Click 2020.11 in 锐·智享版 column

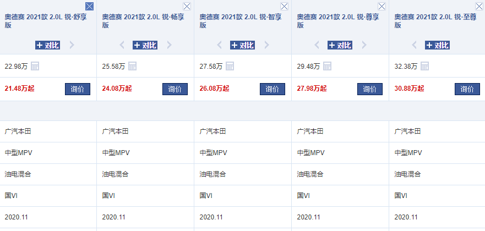tap(211, 217)
